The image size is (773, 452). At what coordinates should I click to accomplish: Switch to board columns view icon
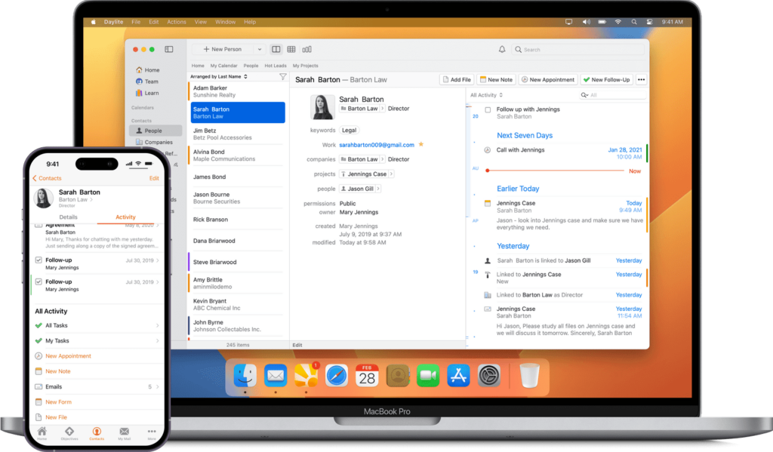[306, 49]
